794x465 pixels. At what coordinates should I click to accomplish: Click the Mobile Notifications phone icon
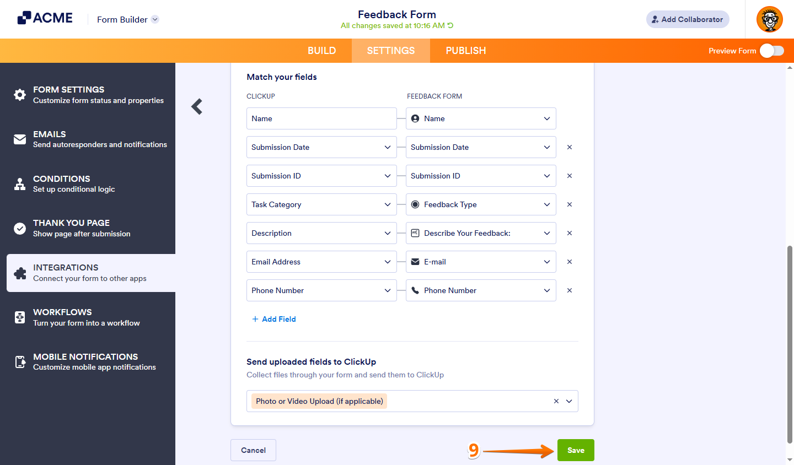click(19, 361)
